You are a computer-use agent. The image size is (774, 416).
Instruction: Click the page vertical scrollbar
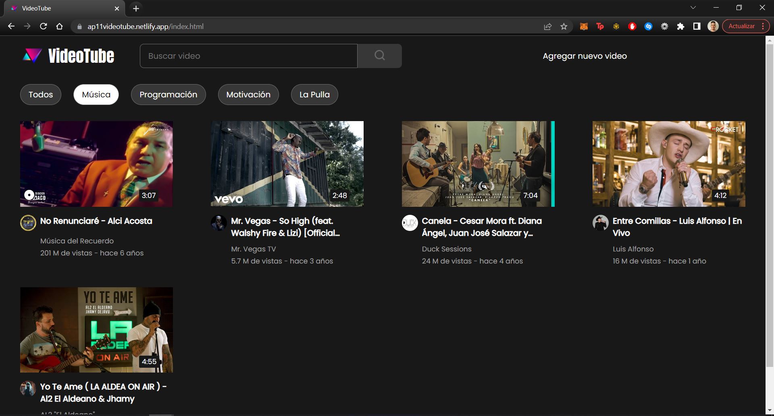tap(770, 206)
